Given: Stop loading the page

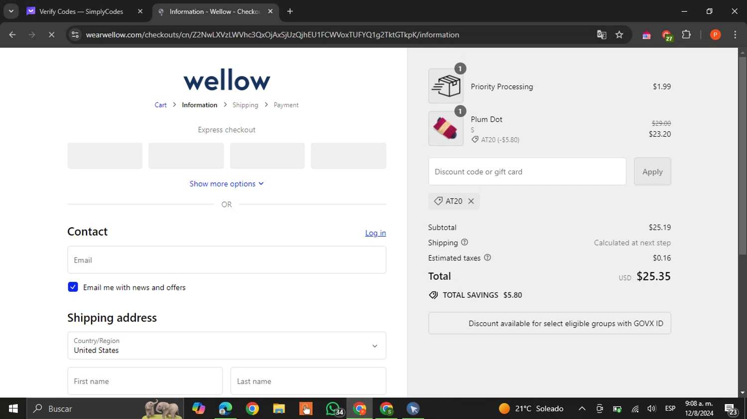Looking at the screenshot, I should coord(51,35).
